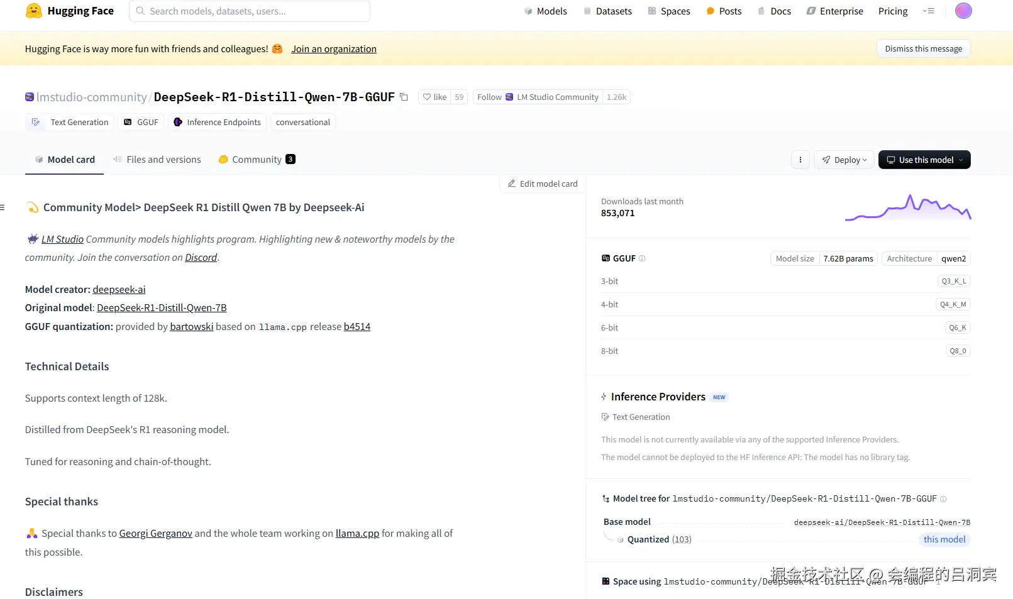Open Posts in the top navigation
The height and width of the screenshot is (599, 1013).
(x=724, y=11)
